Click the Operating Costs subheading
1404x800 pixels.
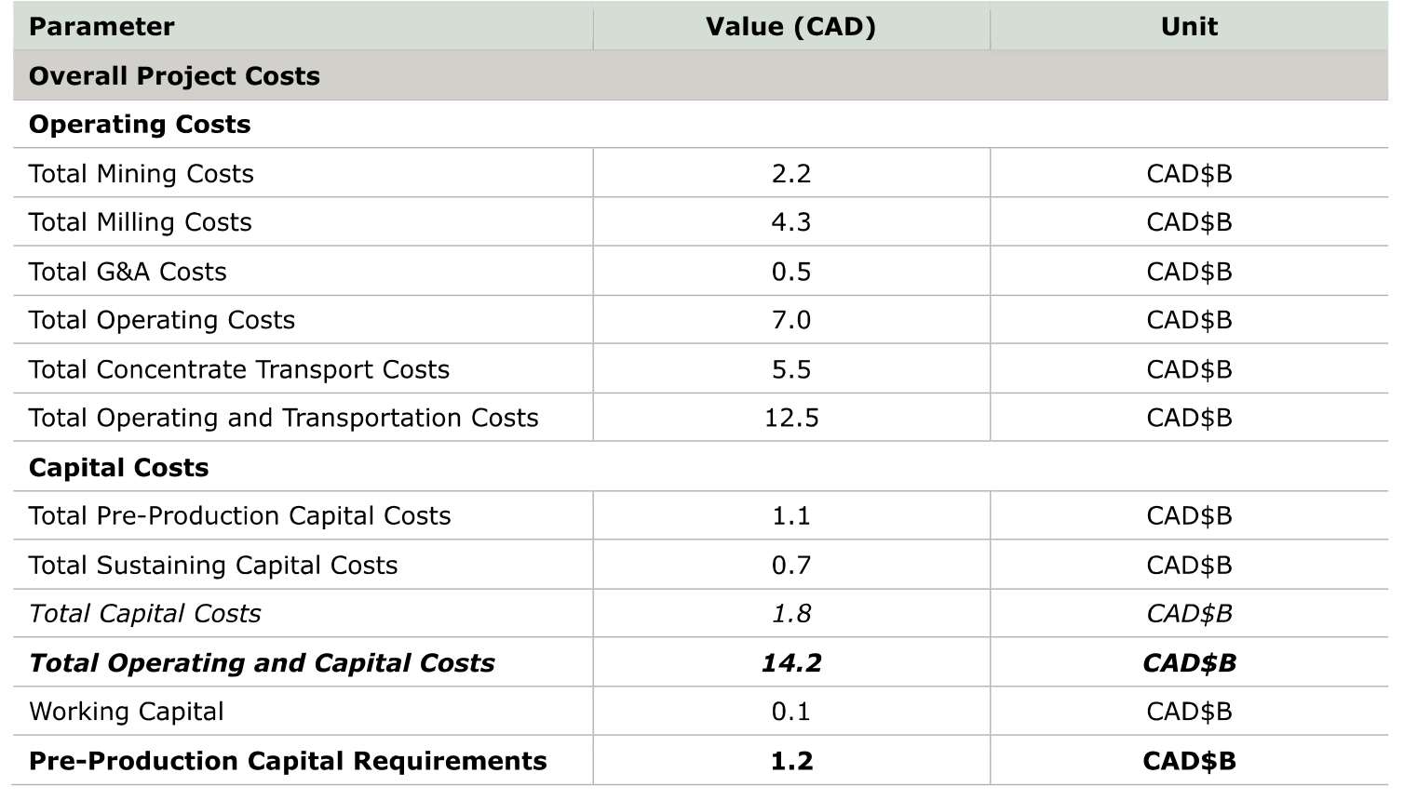coord(140,125)
